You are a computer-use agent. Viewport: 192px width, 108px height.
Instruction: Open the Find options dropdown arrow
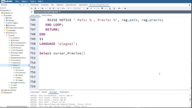(x=46, y=8)
